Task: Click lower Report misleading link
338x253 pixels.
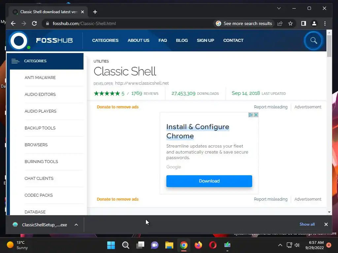Action: coord(271,199)
